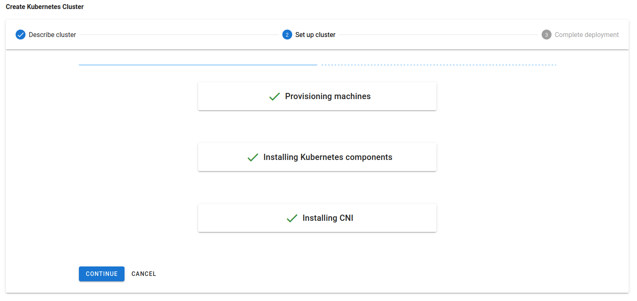Click the green checkmark beside Provisioning machines
Image resolution: width=637 pixels, height=301 pixels.
[x=274, y=96]
